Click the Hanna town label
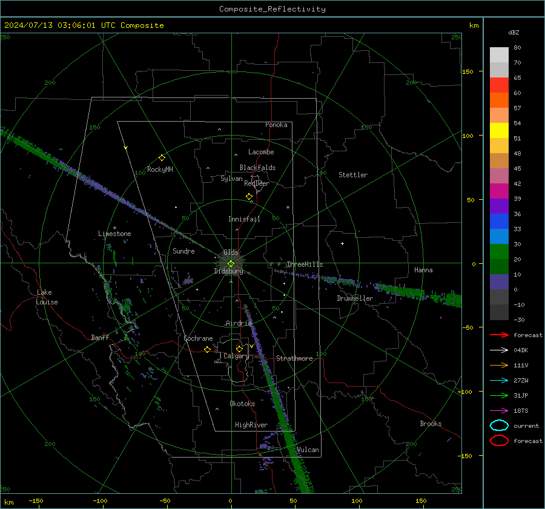The image size is (545, 509). (423, 270)
